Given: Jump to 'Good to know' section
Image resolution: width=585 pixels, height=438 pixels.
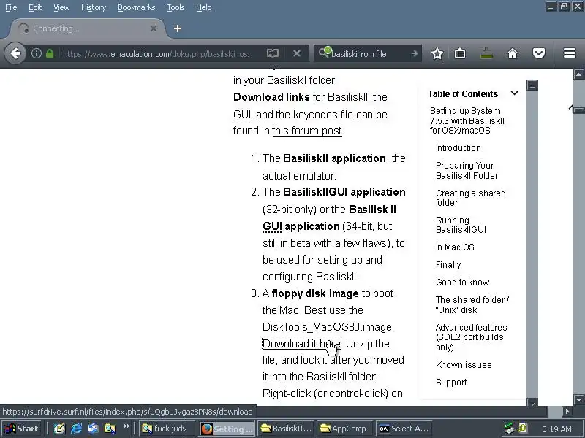Looking at the screenshot, I should (x=462, y=283).
